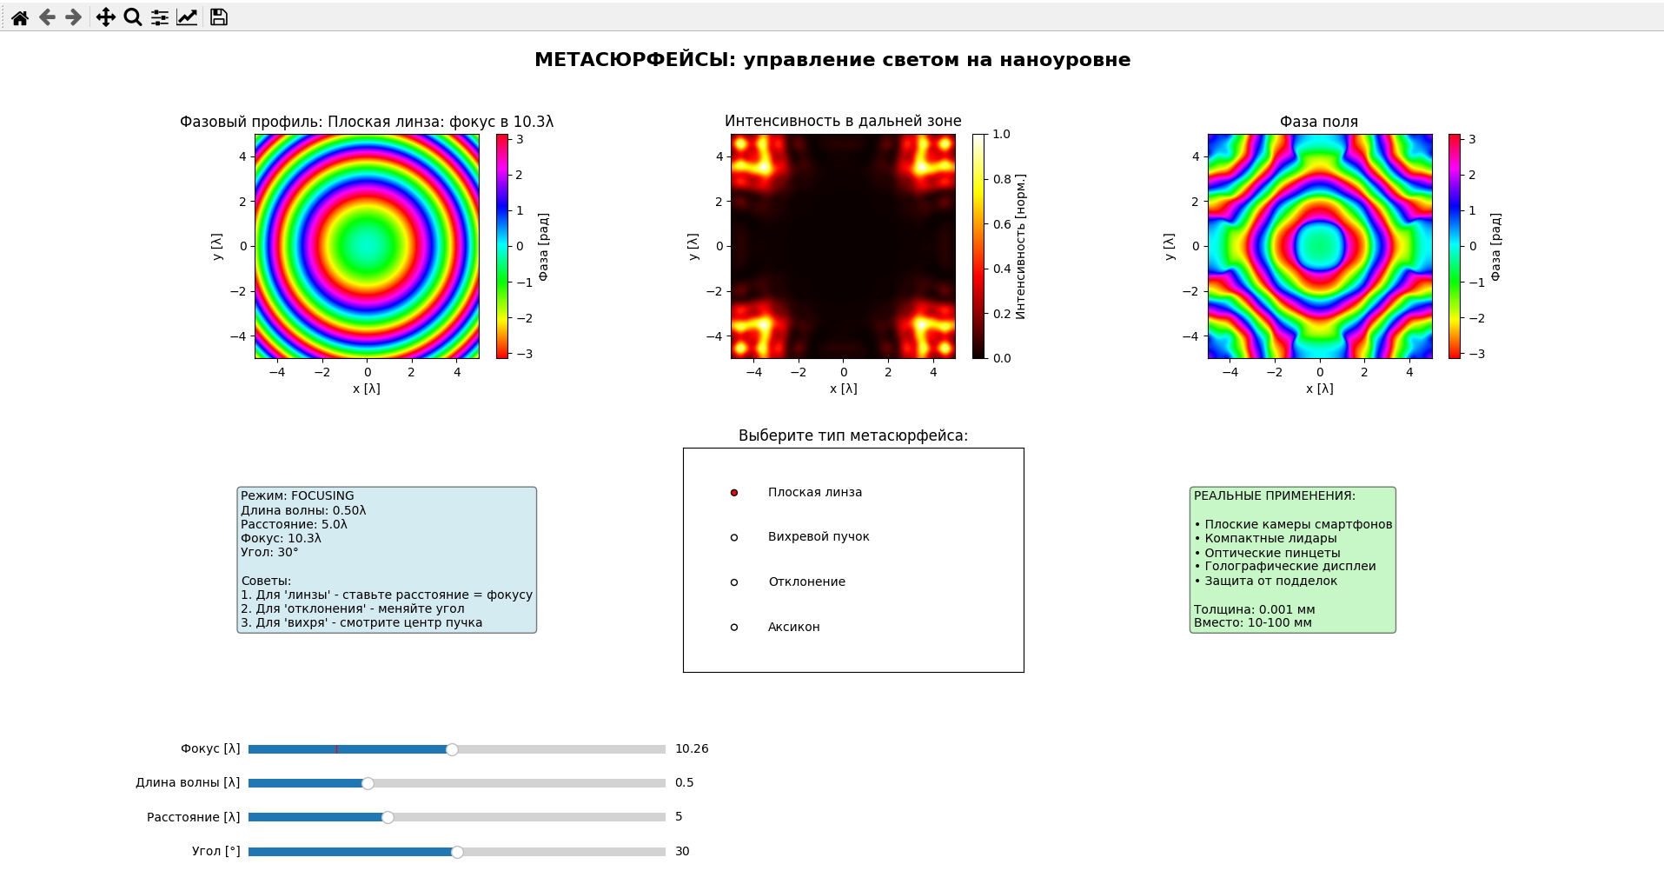Image resolution: width=1664 pixels, height=884 pixels.
Task: Activate the Pan tool with cross arrows
Action: point(105,17)
